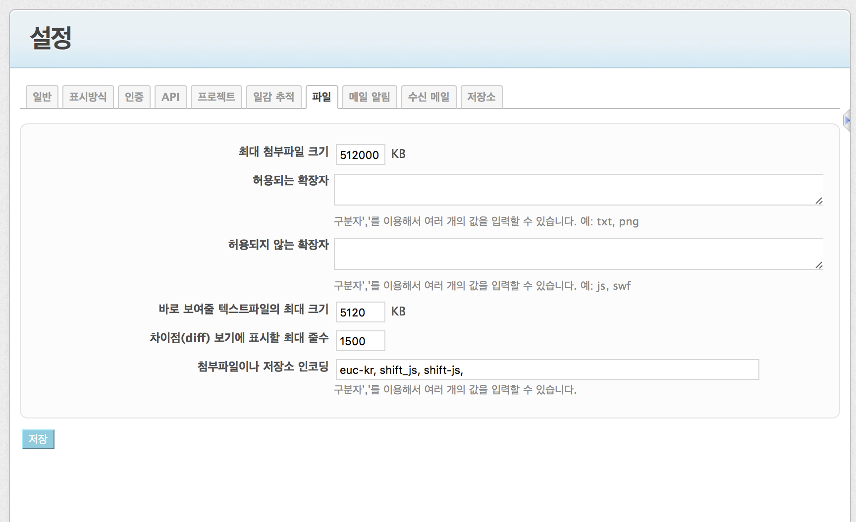Switch to the 표시방식 tab
The width and height of the screenshot is (856, 522).
(x=88, y=97)
